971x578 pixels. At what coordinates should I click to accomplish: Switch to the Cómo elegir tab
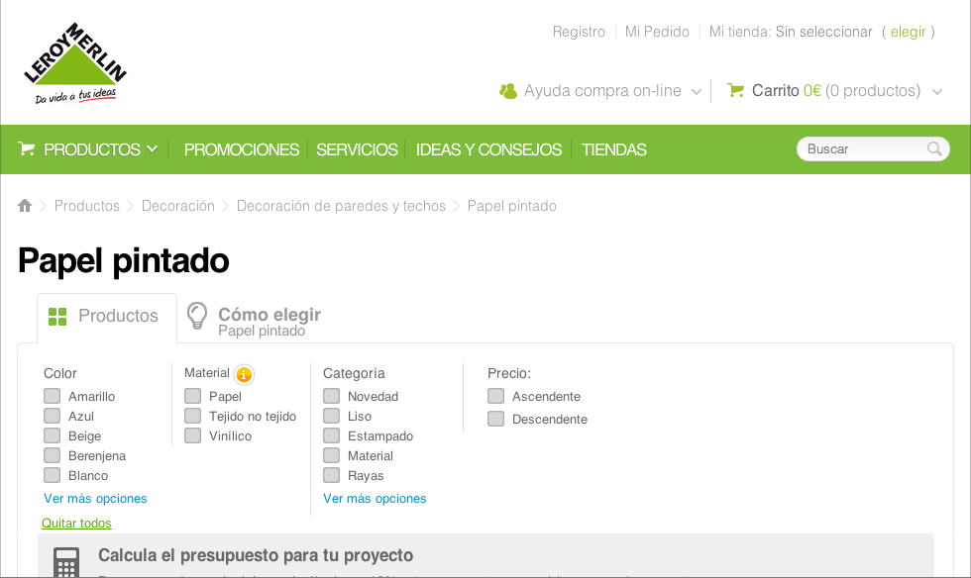pyautogui.click(x=269, y=316)
